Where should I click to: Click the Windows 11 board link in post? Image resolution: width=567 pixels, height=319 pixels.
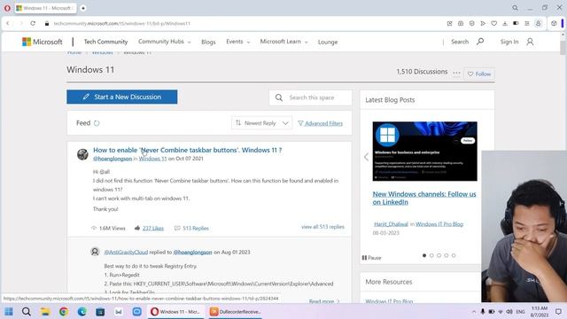152,159
